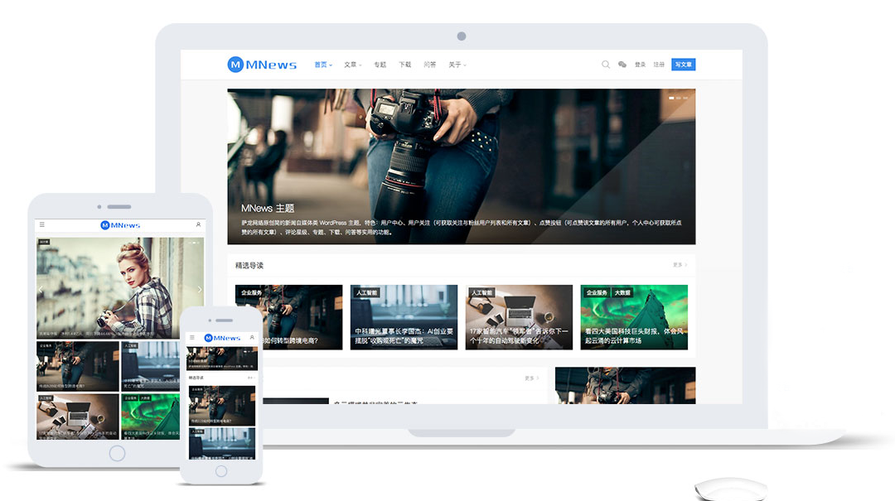This screenshot has height=501, width=895.
Task: Open the hamburger menu on the phone mockup
Action: (x=191, y=338)
